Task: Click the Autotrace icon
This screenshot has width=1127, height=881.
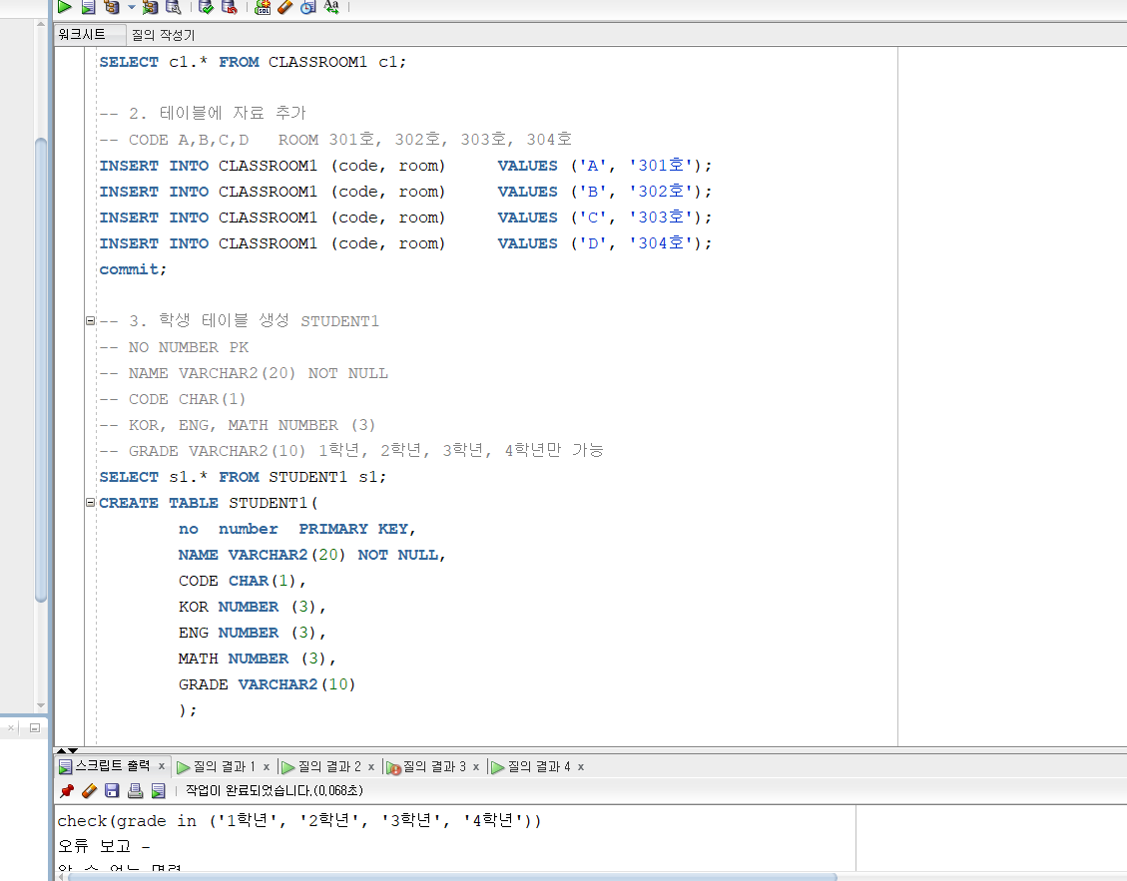Action: [x=150, y=7]
